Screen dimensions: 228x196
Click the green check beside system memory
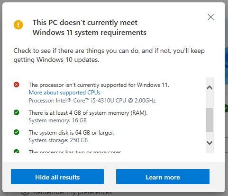click(17, 112)
